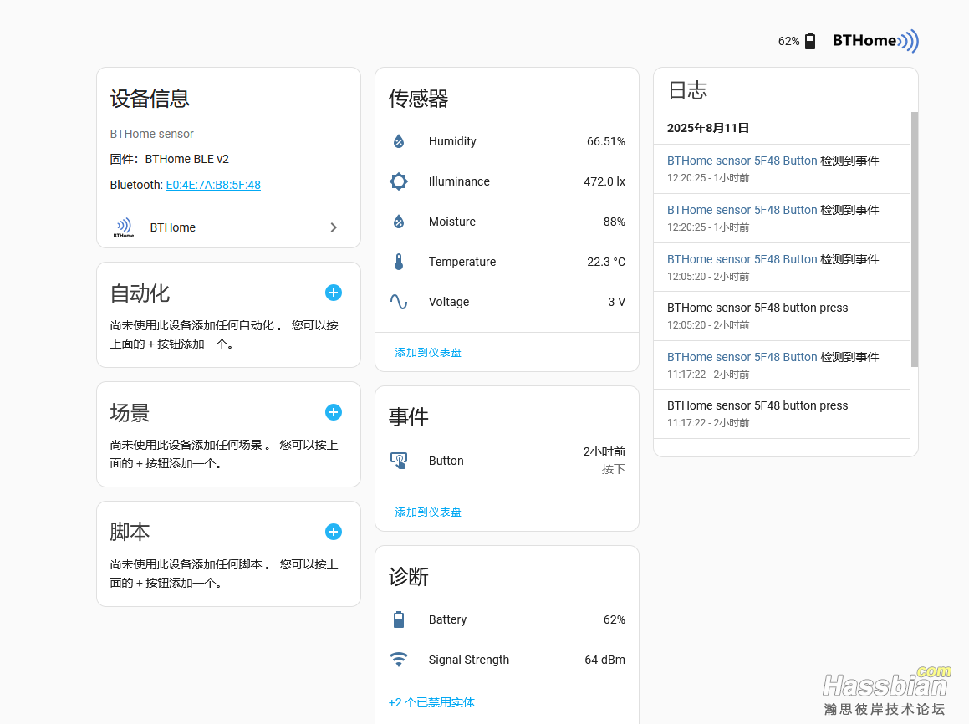Select the 11:17:22 button press log entry
This screenshot has height=724, width=969.
pyautogui.click(x=782, y=414)
